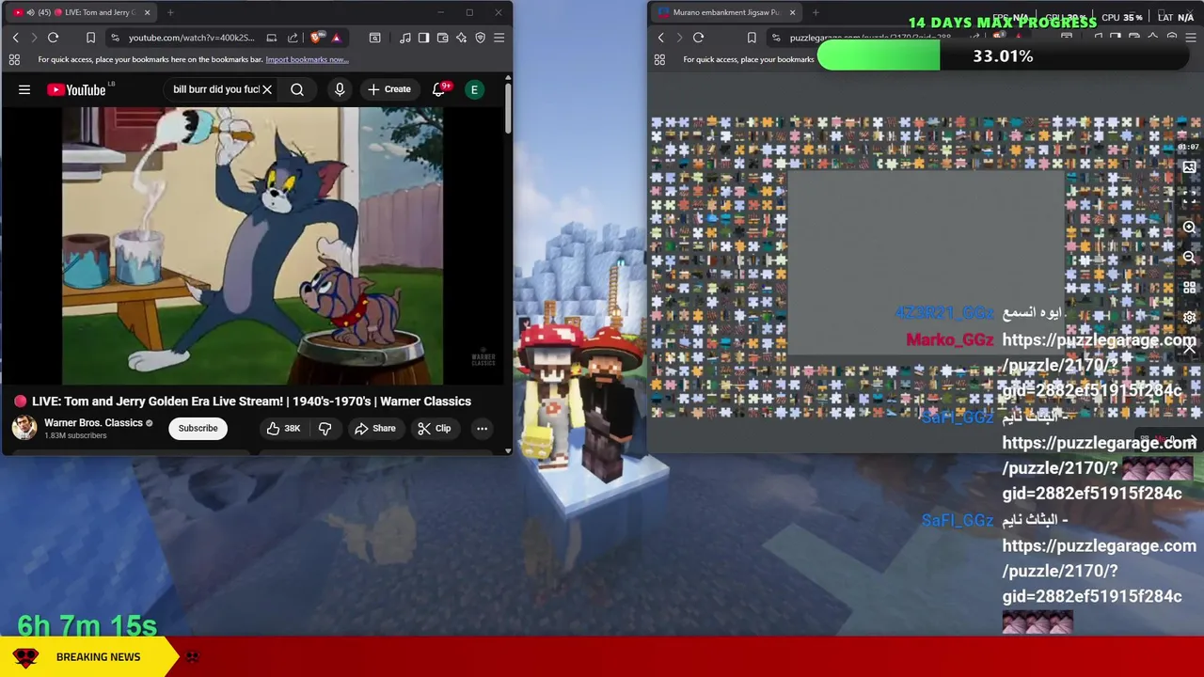Click the Clip button under the video
Screen dimensions: 1204x677
tap(434, 428)
